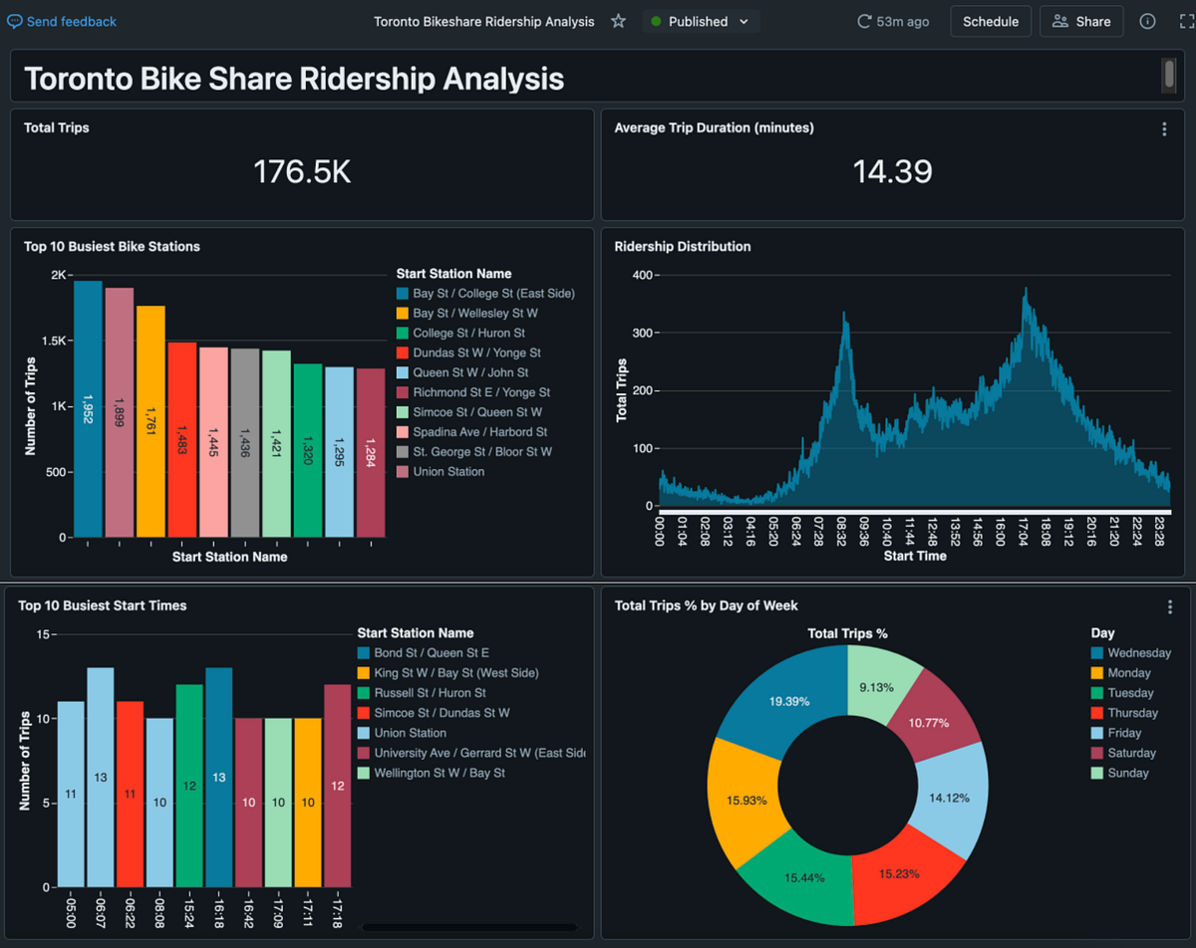Click the Share button
This screenshot has height=948, width=1196.
click(1081, 21)
